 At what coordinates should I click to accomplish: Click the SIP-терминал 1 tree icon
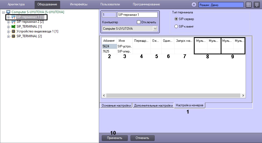13,17
